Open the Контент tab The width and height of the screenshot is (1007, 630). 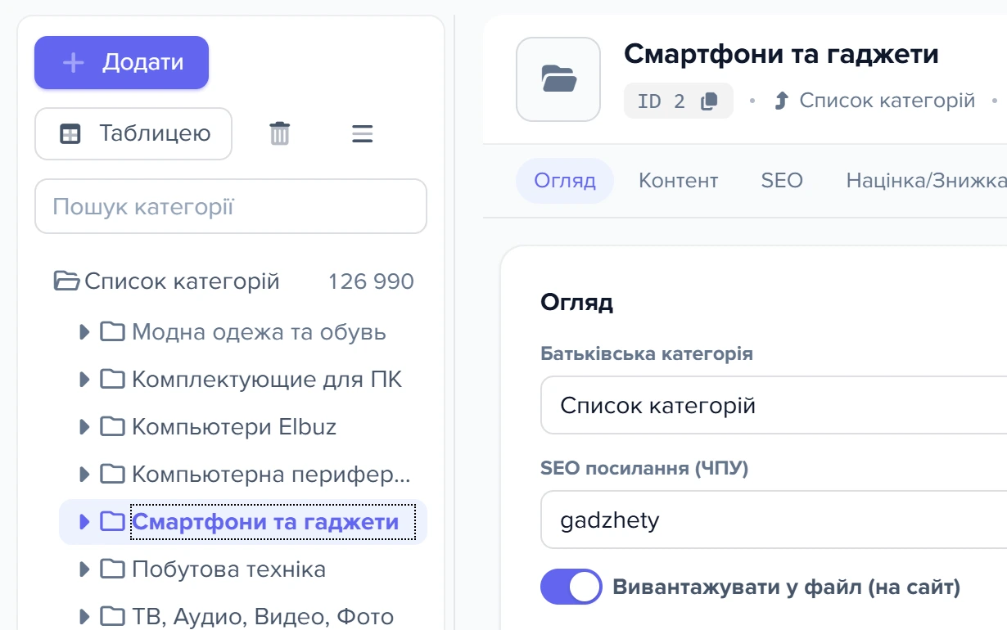(678, 181)
